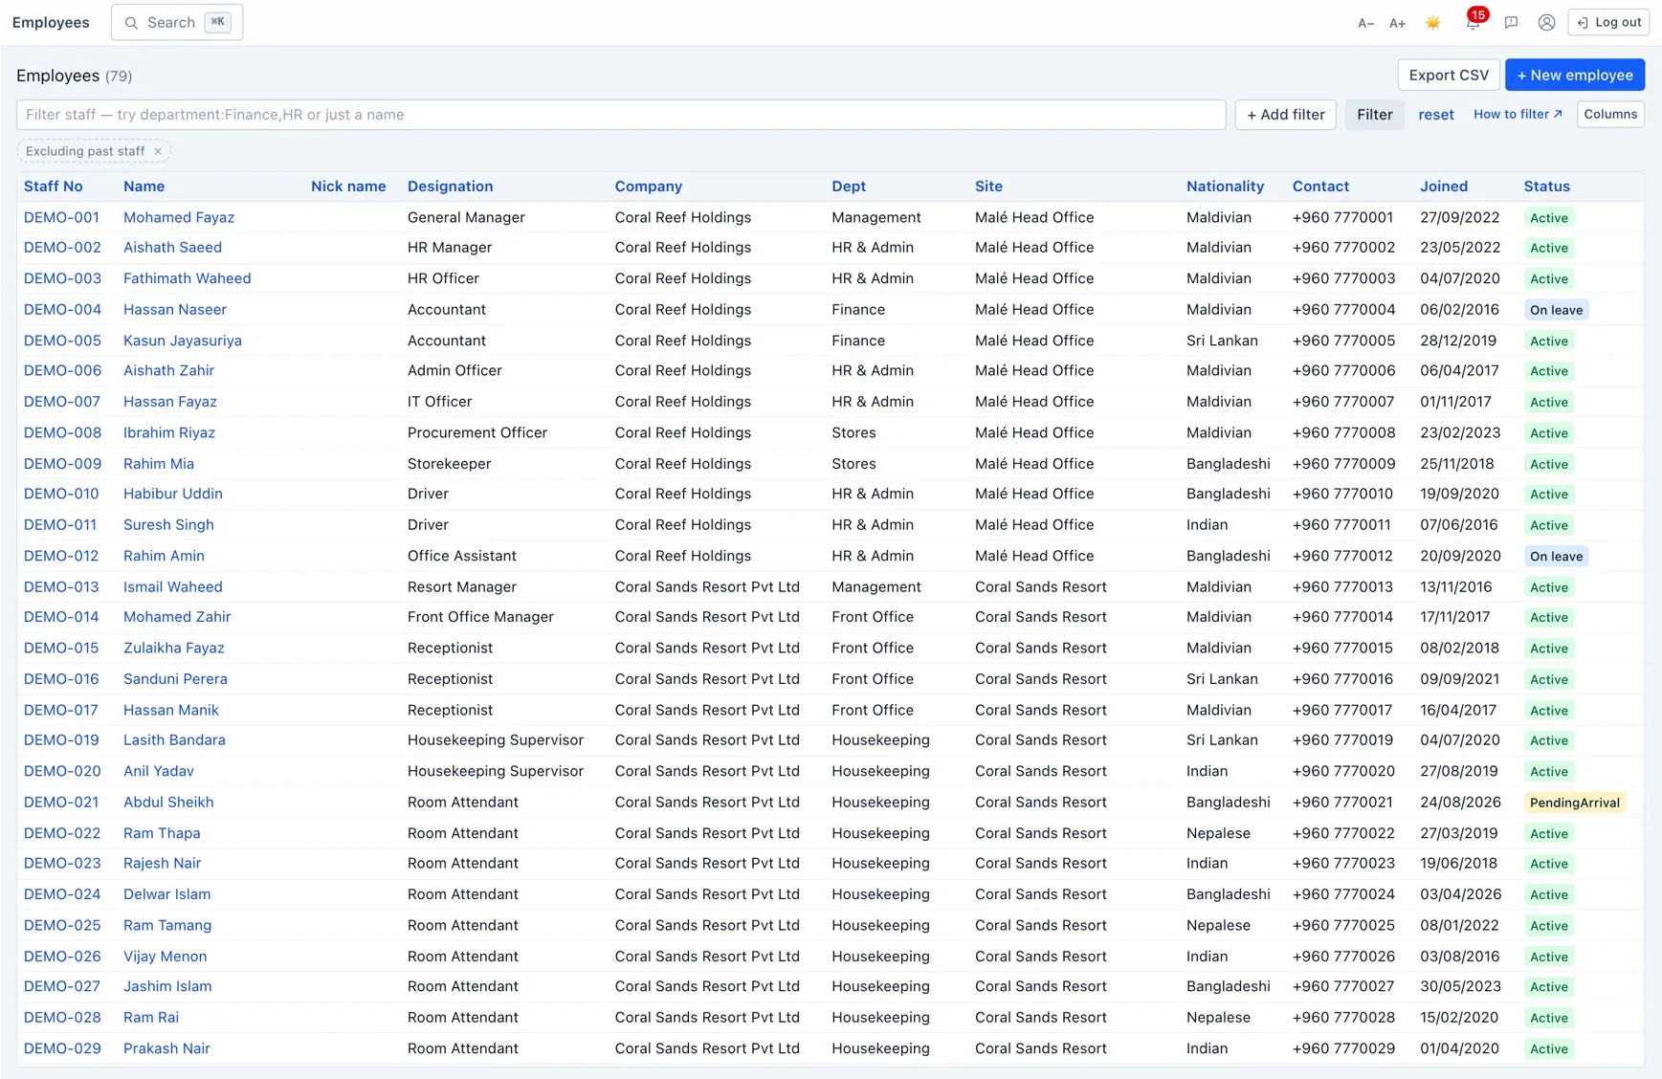Viewport: 1662px width, 1079px height.
Task: Open staff record DEMO-017
Action: click(61, 710)
